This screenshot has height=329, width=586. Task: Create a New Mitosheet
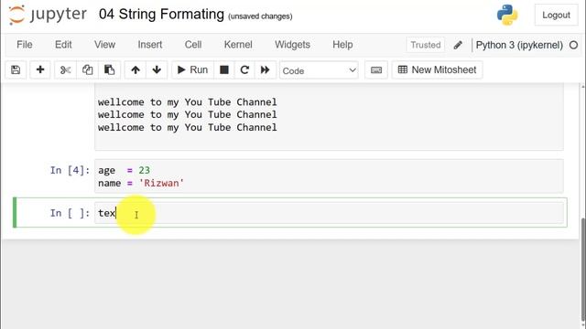point(437,69)
